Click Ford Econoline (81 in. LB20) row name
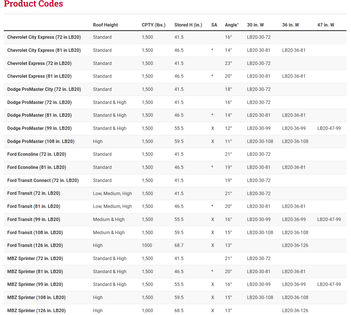This screenshot has width=351, height=315. [x=36, y=167]
